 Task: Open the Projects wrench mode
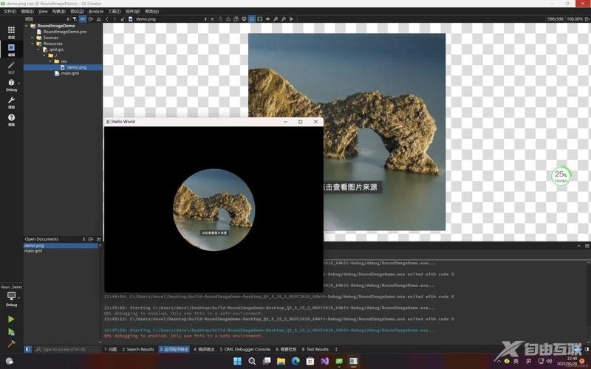(x=11, y=102)
